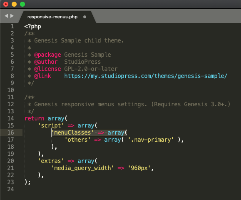This screenshot has width=241, height=200.
Task: Click the closing ); on line 23
Action: 27,182
